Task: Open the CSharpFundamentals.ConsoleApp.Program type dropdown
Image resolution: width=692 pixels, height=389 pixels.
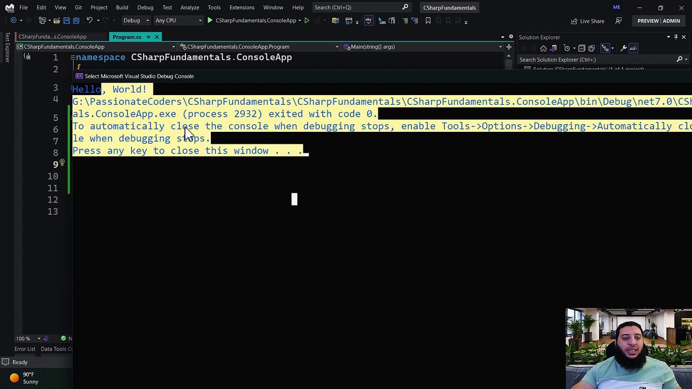Action: point(259,46)
